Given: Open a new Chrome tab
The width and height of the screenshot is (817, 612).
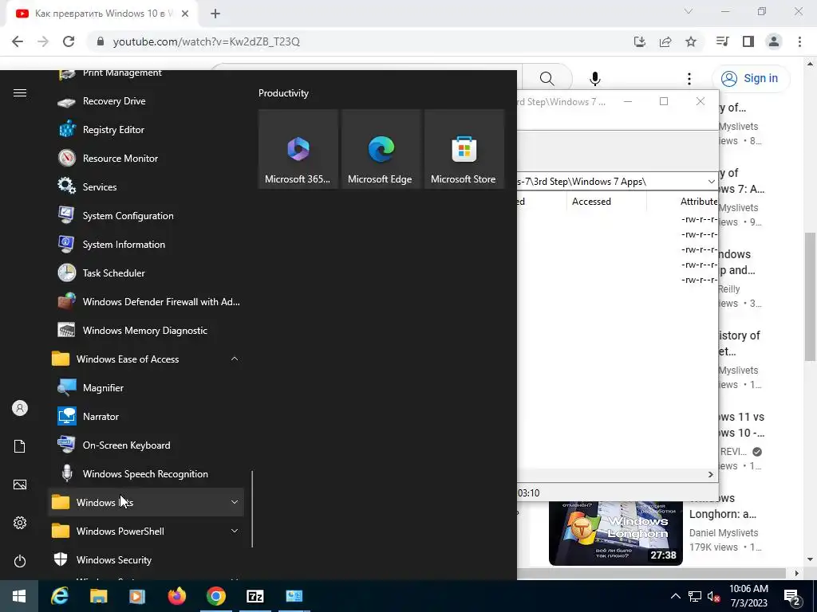Looking at the screenshot, I should tap(215, 14).
